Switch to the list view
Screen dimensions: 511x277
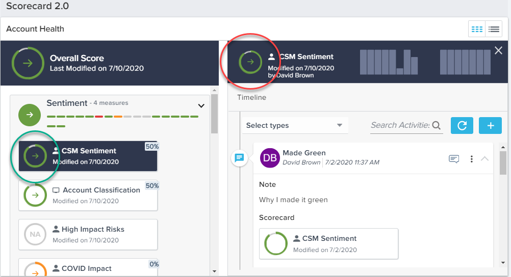[x=494, y=30]
